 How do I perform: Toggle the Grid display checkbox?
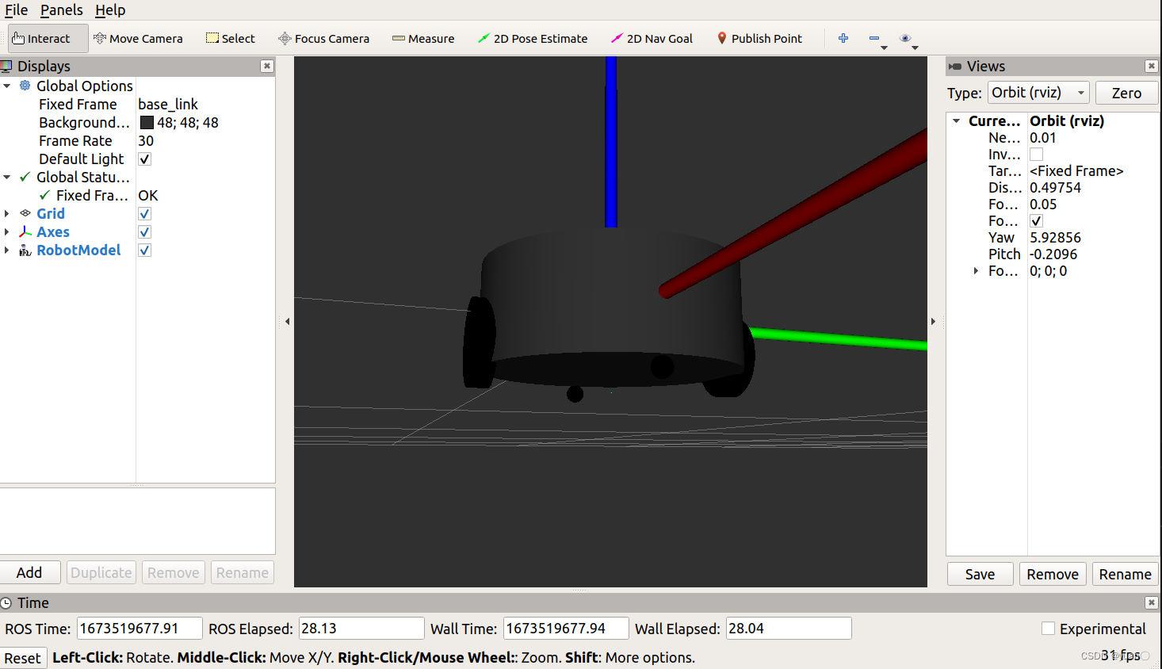(x=144, y=213)
